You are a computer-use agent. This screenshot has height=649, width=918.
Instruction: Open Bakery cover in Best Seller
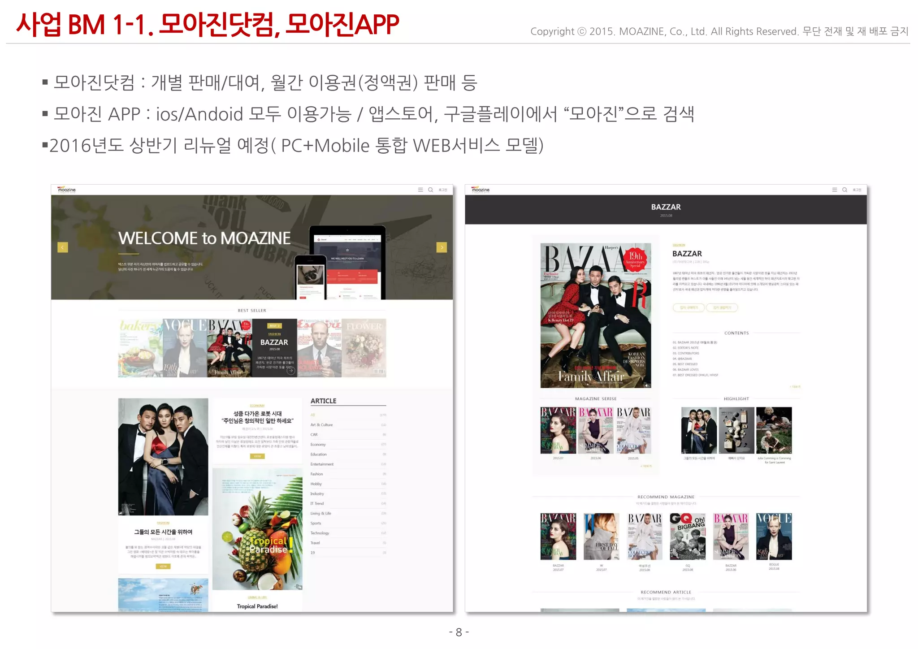pos(140,348)
